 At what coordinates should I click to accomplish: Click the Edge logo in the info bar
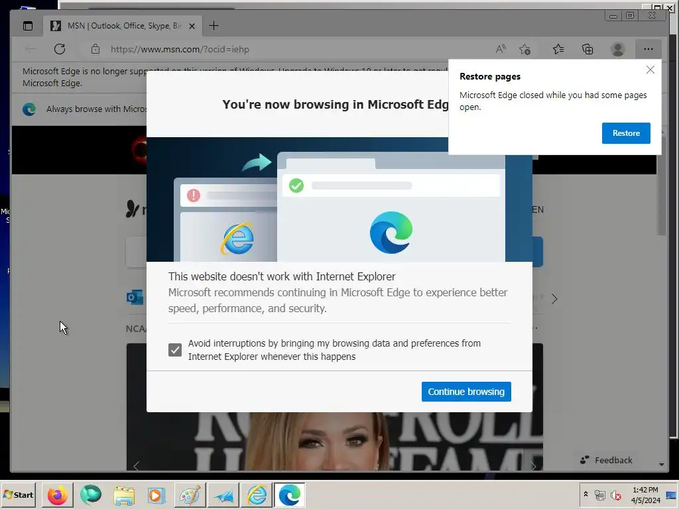[x=29, y=109]
